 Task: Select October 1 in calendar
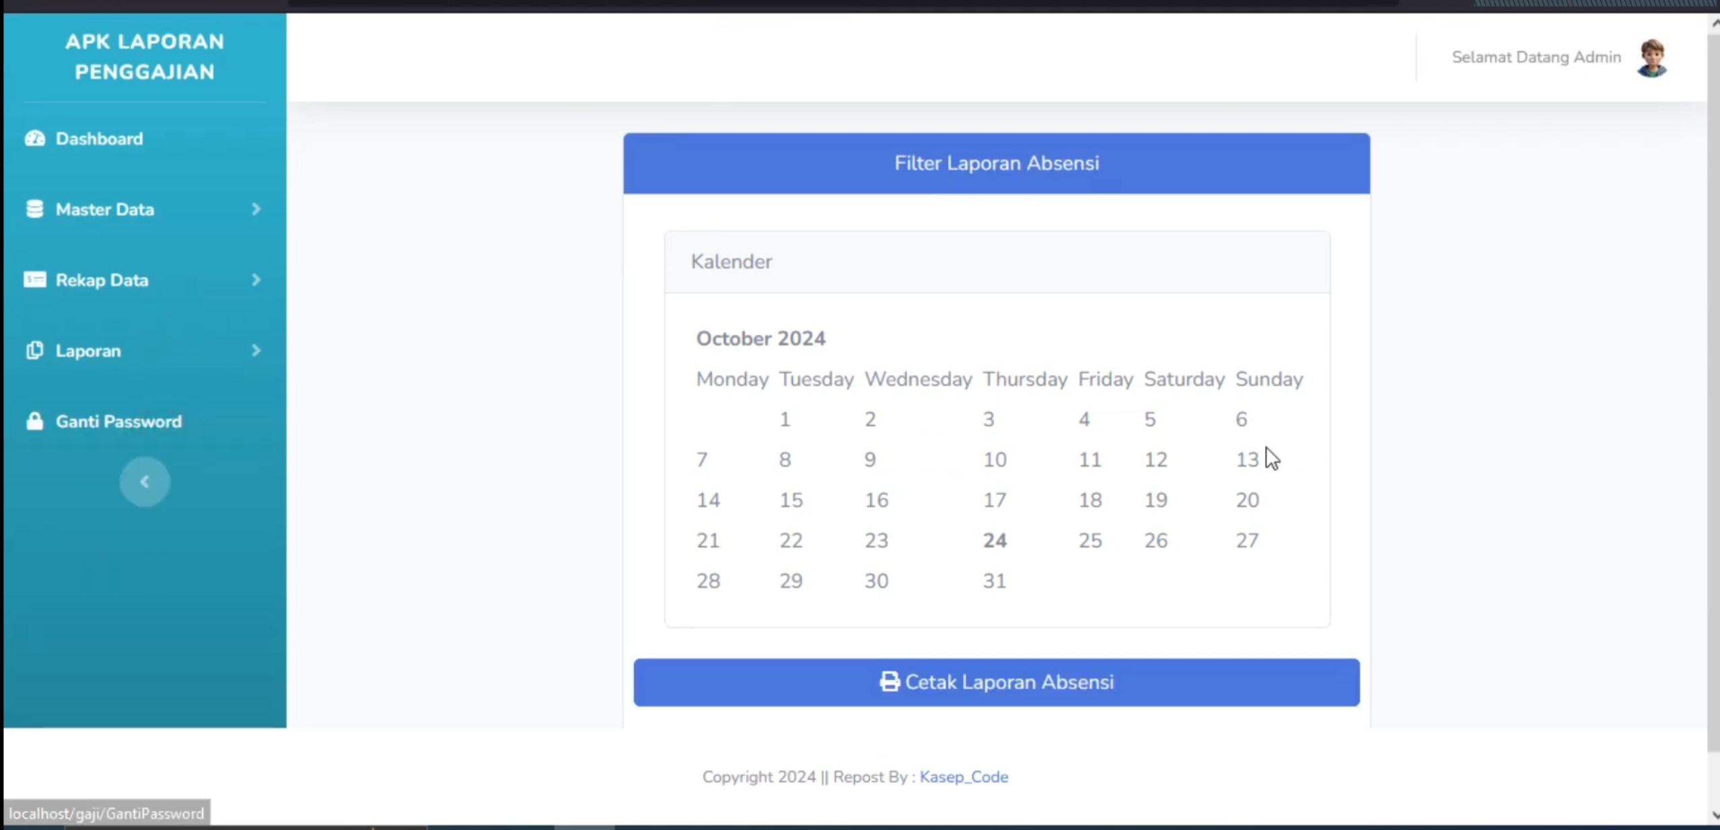785,420
